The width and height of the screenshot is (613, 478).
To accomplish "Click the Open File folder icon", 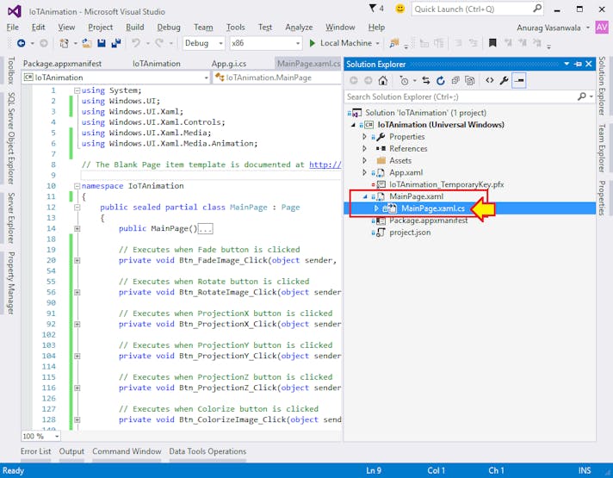I will [87, 43].
